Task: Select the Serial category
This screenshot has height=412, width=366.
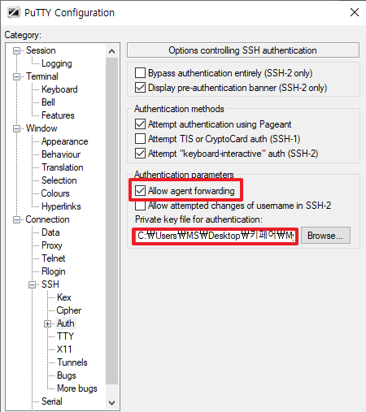Action: click(51, 401)
